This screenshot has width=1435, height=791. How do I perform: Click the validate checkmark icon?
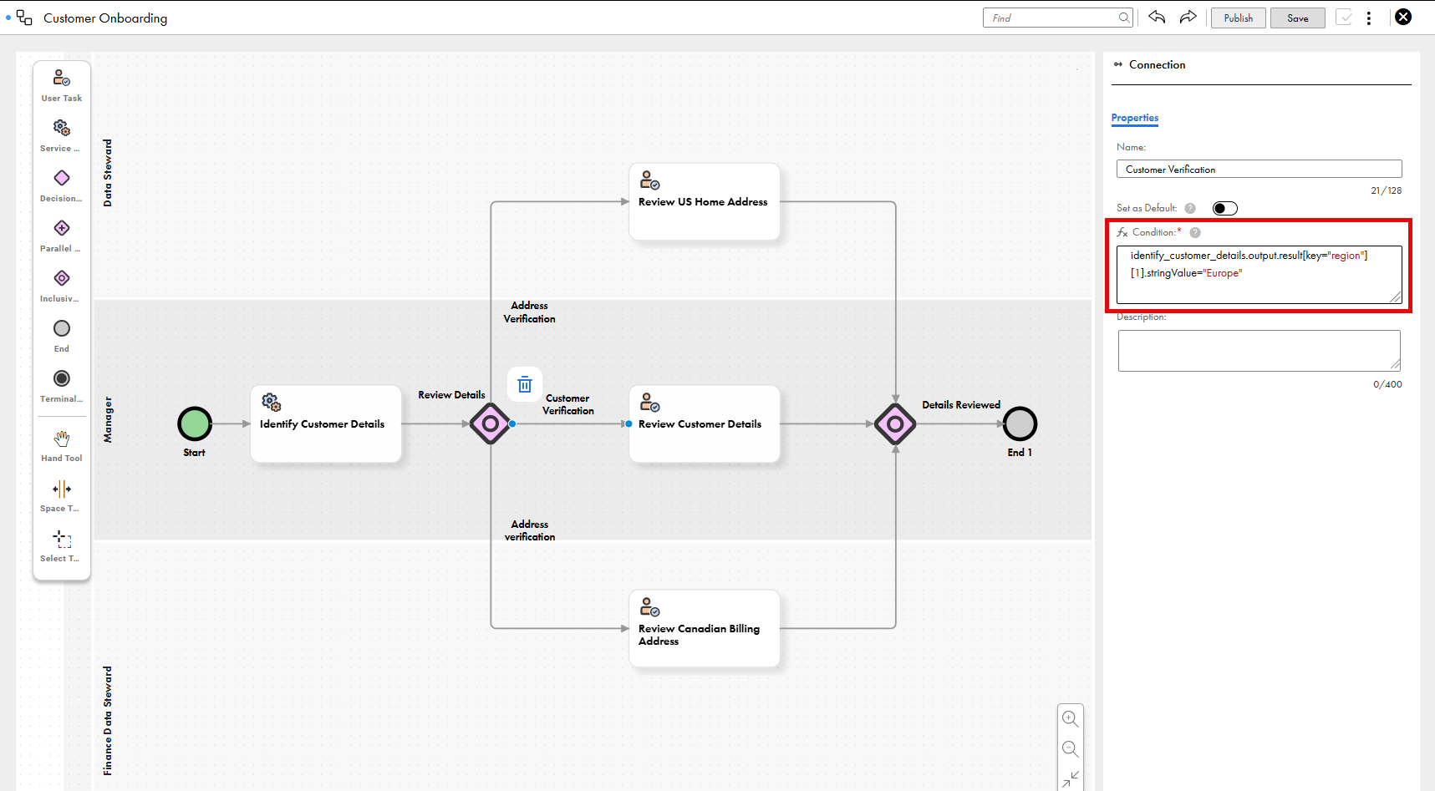[x=1344, y=17]
